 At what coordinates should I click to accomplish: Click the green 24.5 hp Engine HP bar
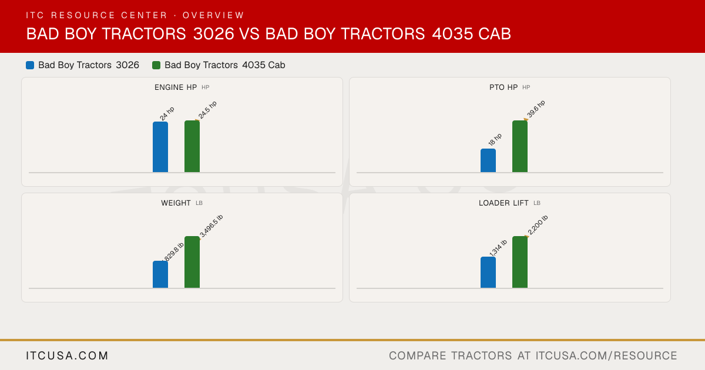point(192,146)
